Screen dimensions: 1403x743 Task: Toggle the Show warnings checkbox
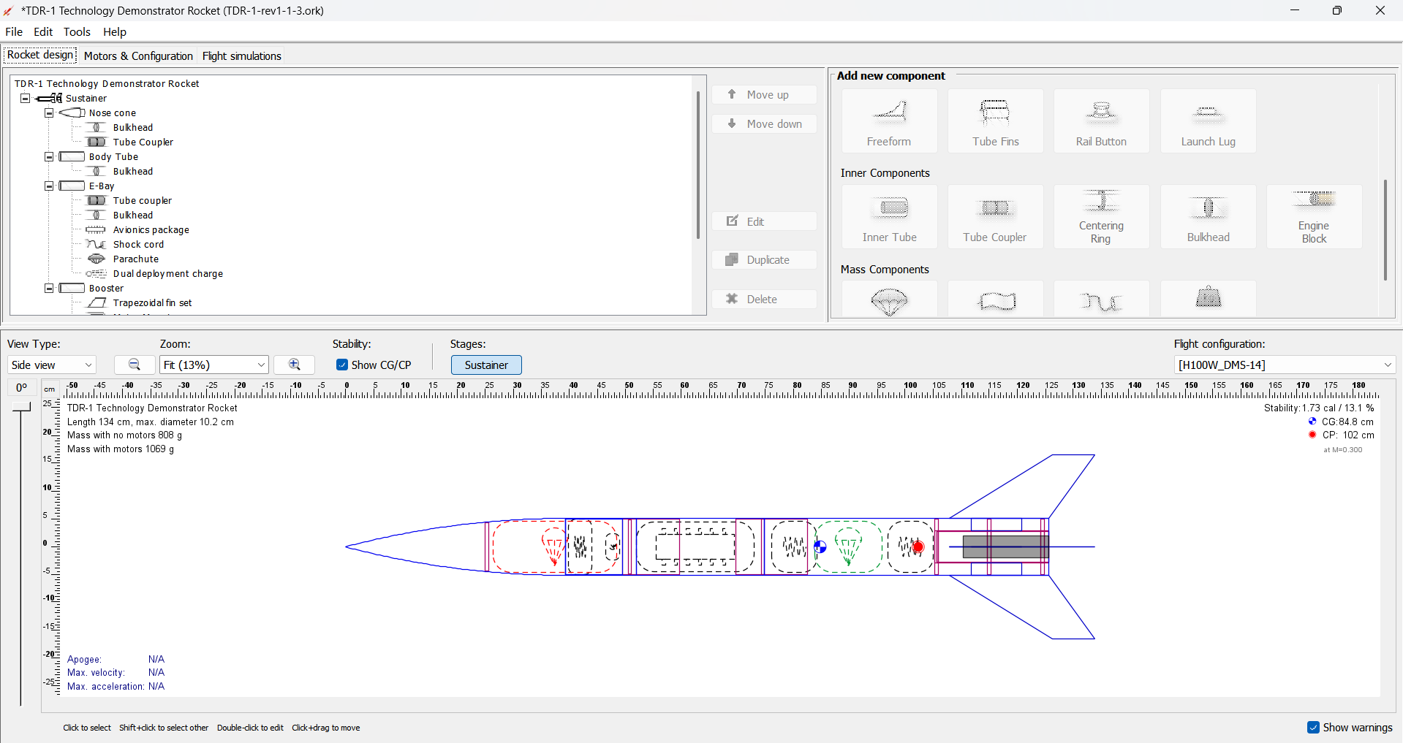1314,727
